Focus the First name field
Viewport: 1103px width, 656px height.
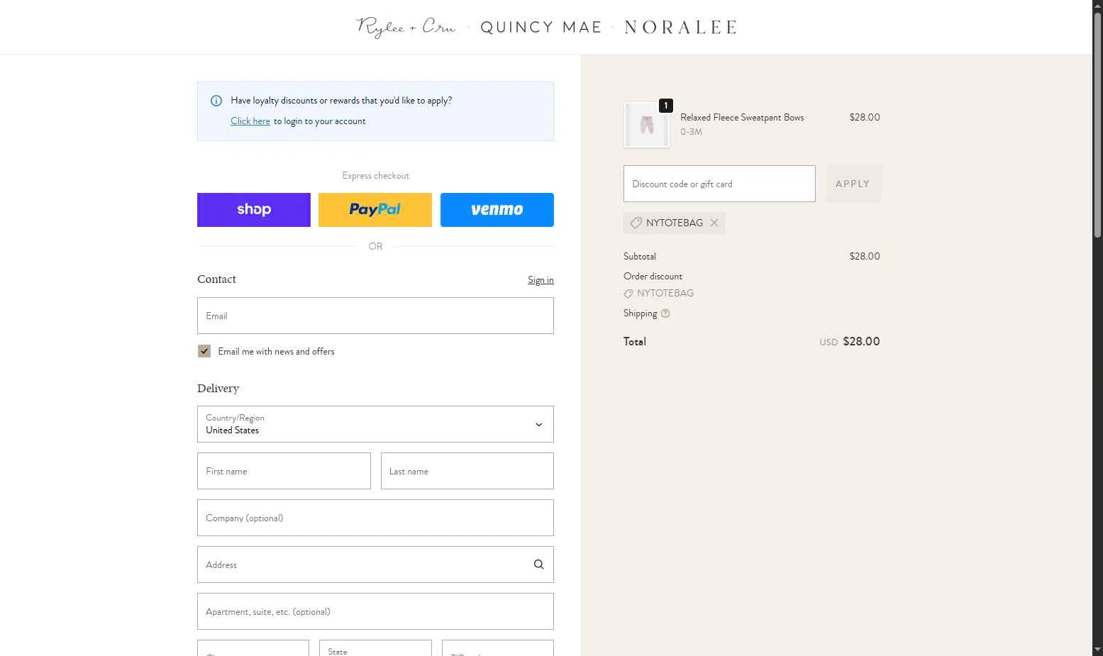284,471
